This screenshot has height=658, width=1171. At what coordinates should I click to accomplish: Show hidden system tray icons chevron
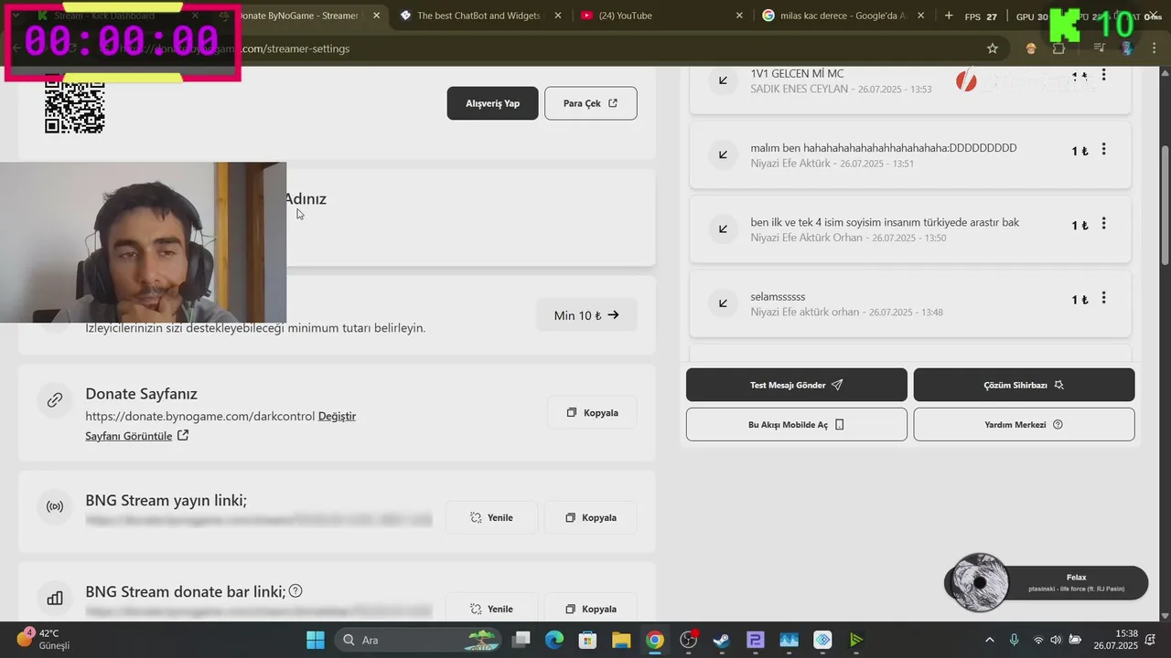coord(989,640)
